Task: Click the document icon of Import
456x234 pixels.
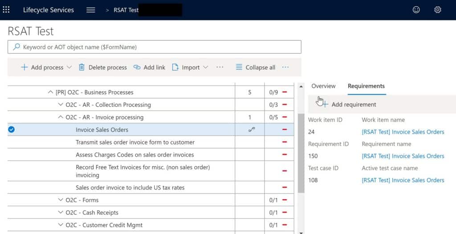Action: coord(175,67)
